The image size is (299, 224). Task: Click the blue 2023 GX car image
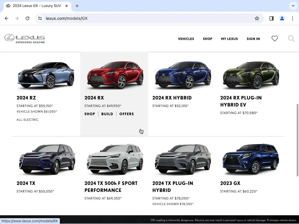[251, 159]
